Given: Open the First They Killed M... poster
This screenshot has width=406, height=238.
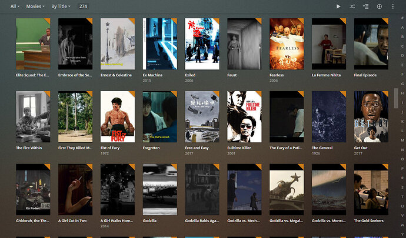Looking at the screenshot, I should 75,116.
